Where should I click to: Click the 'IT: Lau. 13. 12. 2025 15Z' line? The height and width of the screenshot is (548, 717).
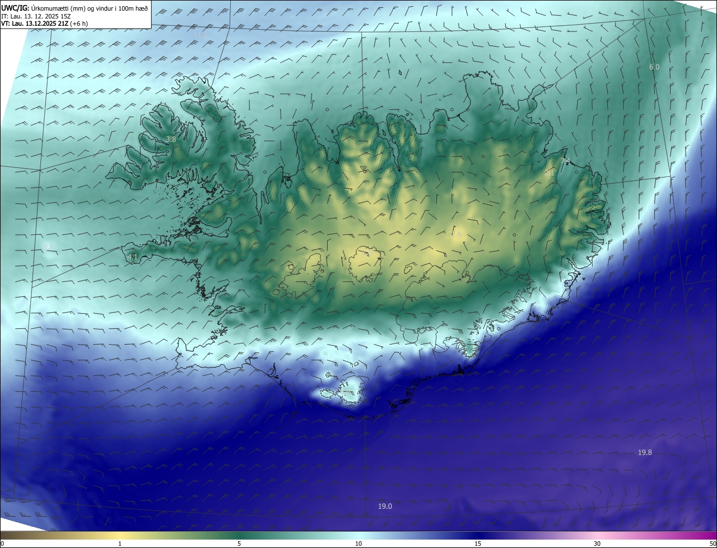pos(35,16)
